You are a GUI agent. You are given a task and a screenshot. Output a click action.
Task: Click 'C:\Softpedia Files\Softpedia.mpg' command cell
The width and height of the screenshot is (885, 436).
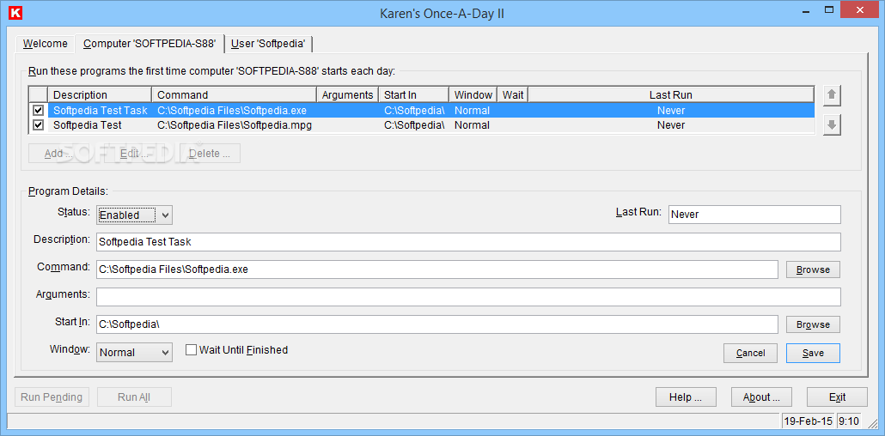235,125
